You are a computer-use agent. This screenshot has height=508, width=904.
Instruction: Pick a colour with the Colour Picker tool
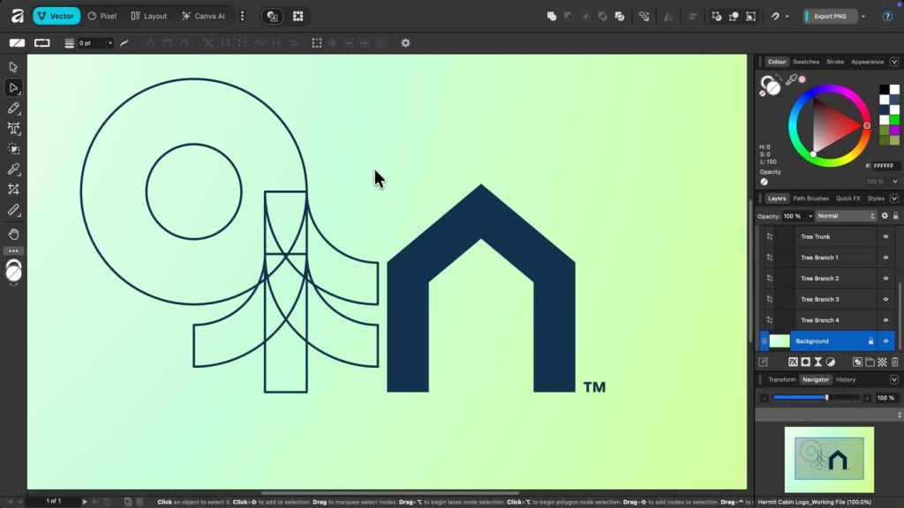pos(13,169)
